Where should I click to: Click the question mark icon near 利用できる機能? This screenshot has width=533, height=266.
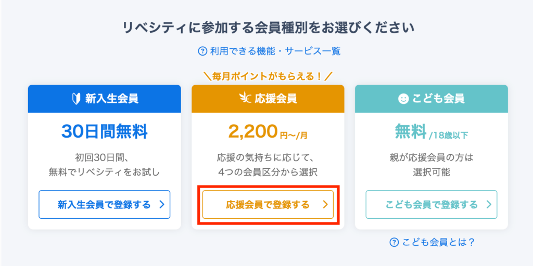202,51
